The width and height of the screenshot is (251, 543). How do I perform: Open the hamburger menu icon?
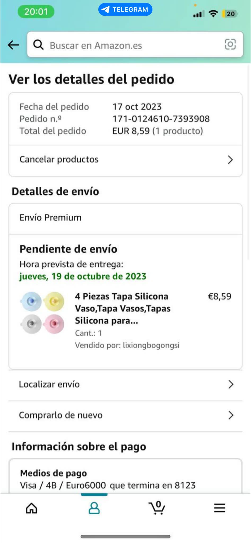click(219, 508)
